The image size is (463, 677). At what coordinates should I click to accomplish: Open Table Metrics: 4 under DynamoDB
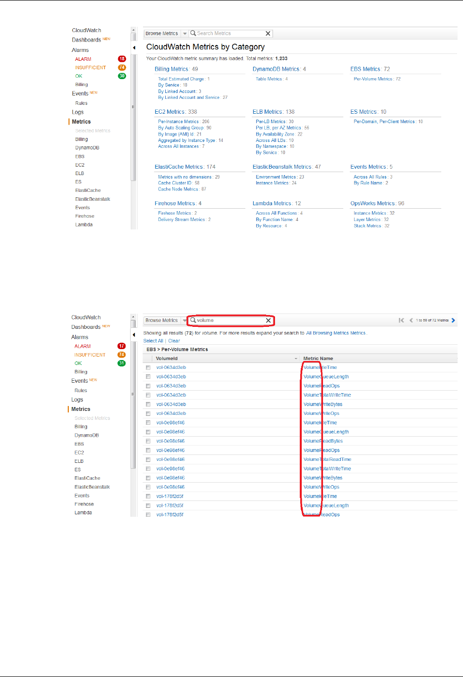pyautogui.click(x=272, y=79)
